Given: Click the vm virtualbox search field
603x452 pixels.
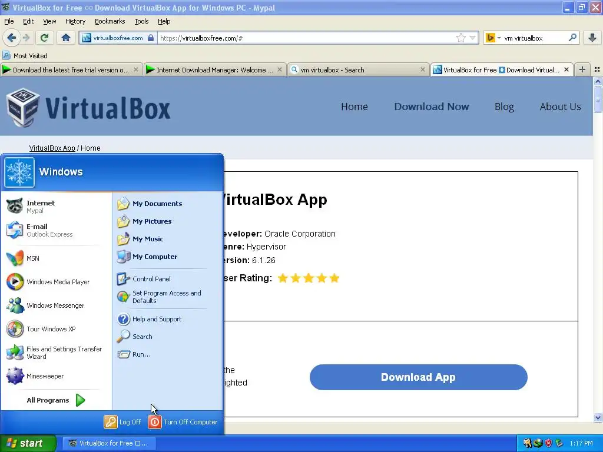Looking at the screenshot, I should [535, 38].
